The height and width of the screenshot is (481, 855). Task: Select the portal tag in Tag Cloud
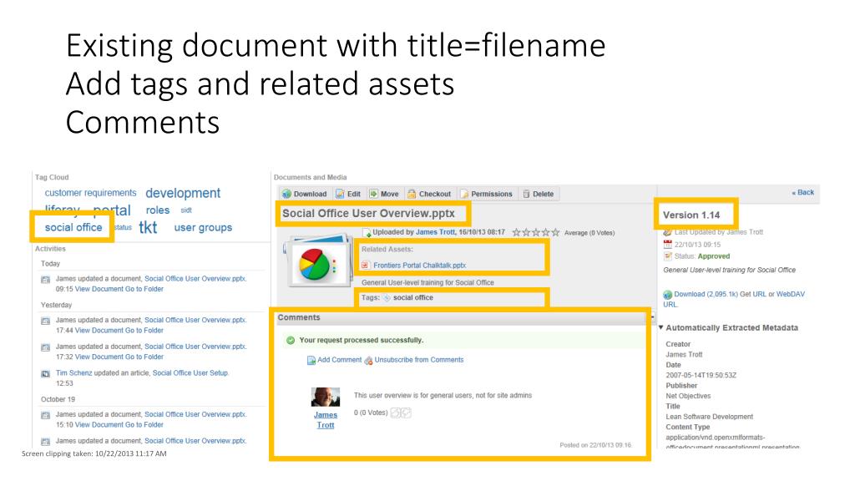tap(112, 210)
